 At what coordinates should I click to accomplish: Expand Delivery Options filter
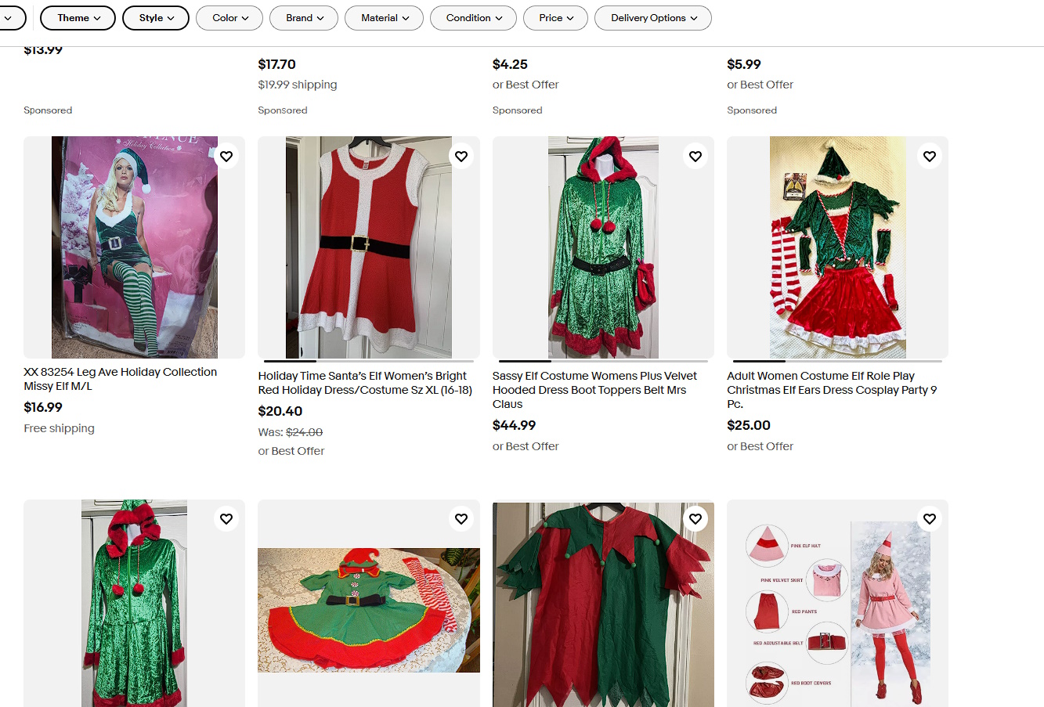tap(653, 18)
